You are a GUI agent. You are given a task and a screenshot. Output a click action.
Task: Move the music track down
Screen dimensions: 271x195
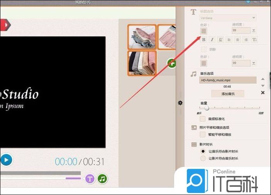tap(263, 86)
